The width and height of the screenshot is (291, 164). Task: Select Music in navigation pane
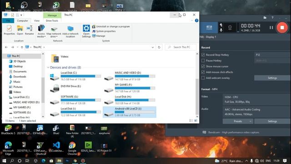[17, 82]
